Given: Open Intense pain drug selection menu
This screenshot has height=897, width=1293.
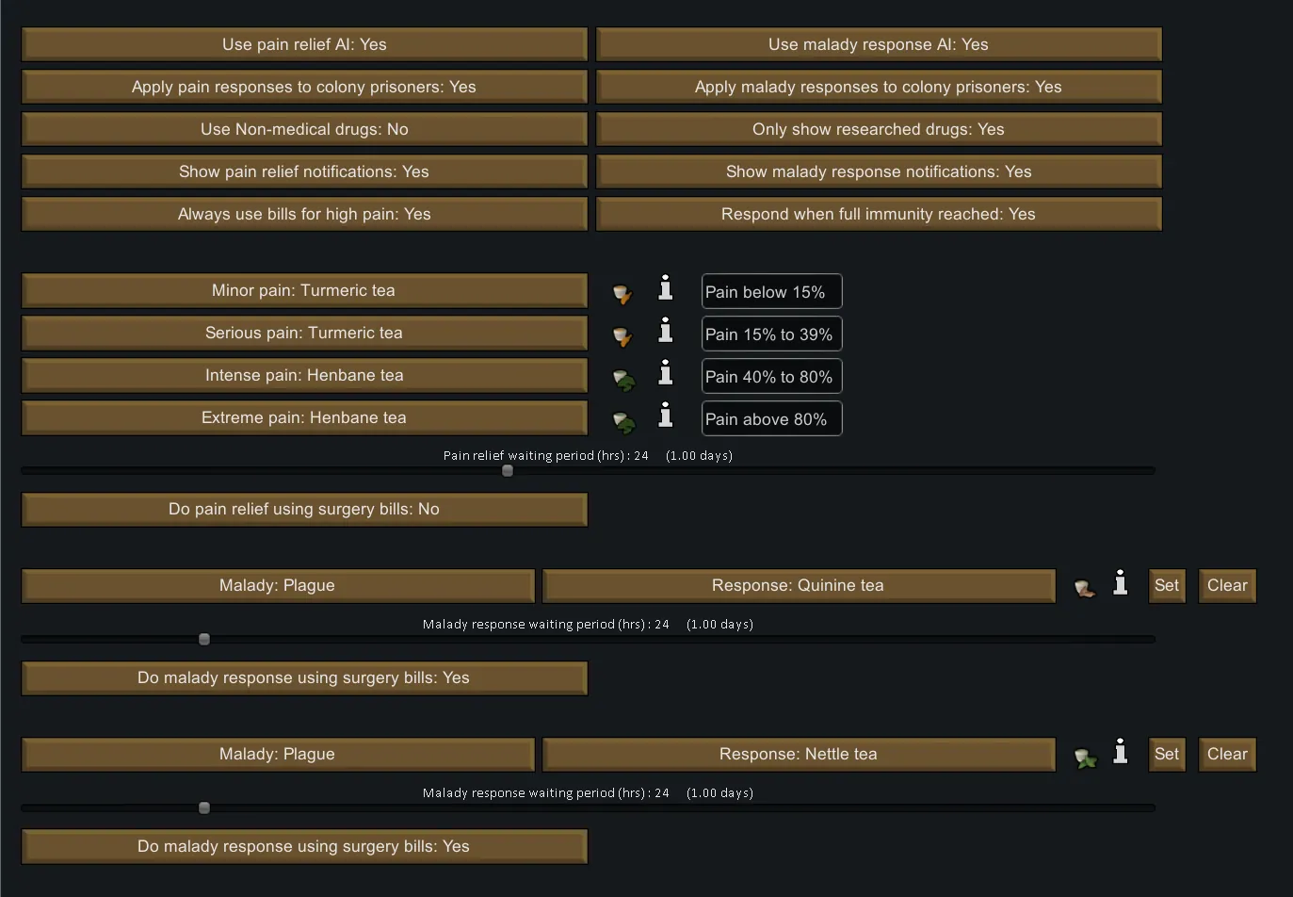Looking at the screenshot, I should [x=304, y=375].
